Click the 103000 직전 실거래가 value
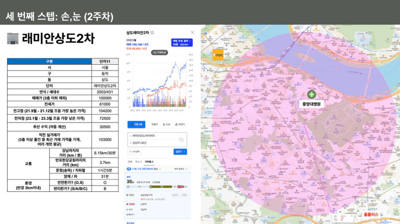 click(x=105, y=140)
